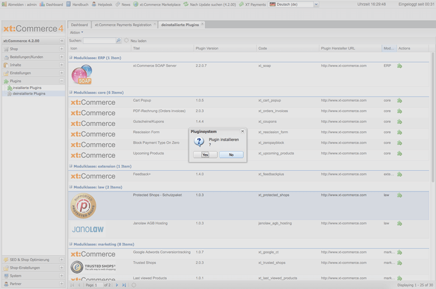Screen dimensions: 436x289
Task: Click the search magnifier icon next to Suchen
Action: [x=118, y=40]
